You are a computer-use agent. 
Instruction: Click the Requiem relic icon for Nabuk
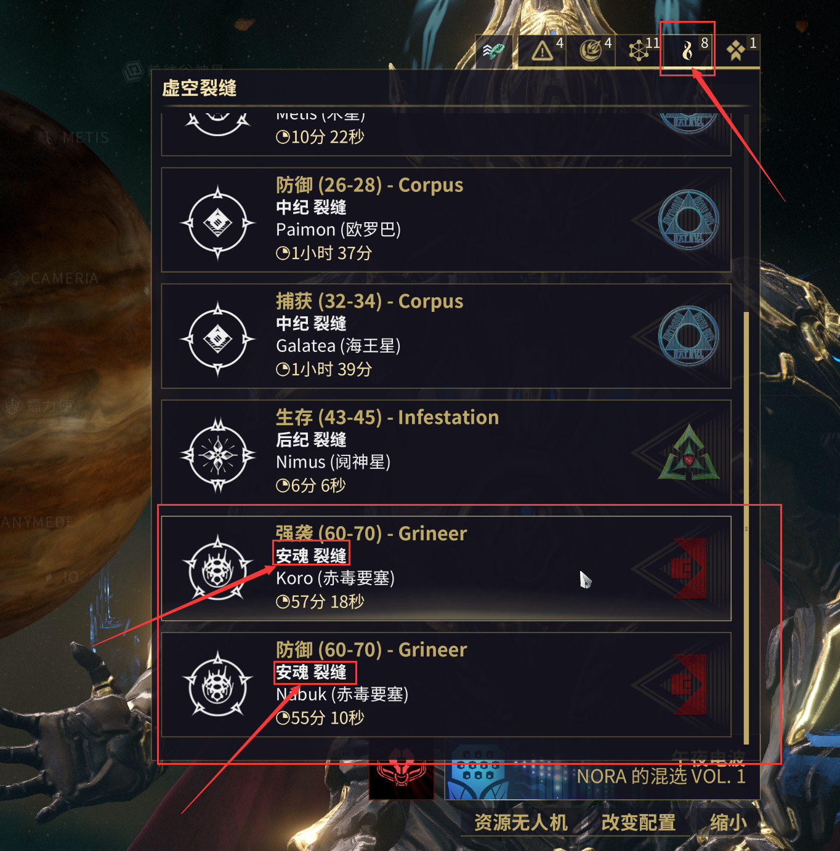217,684
